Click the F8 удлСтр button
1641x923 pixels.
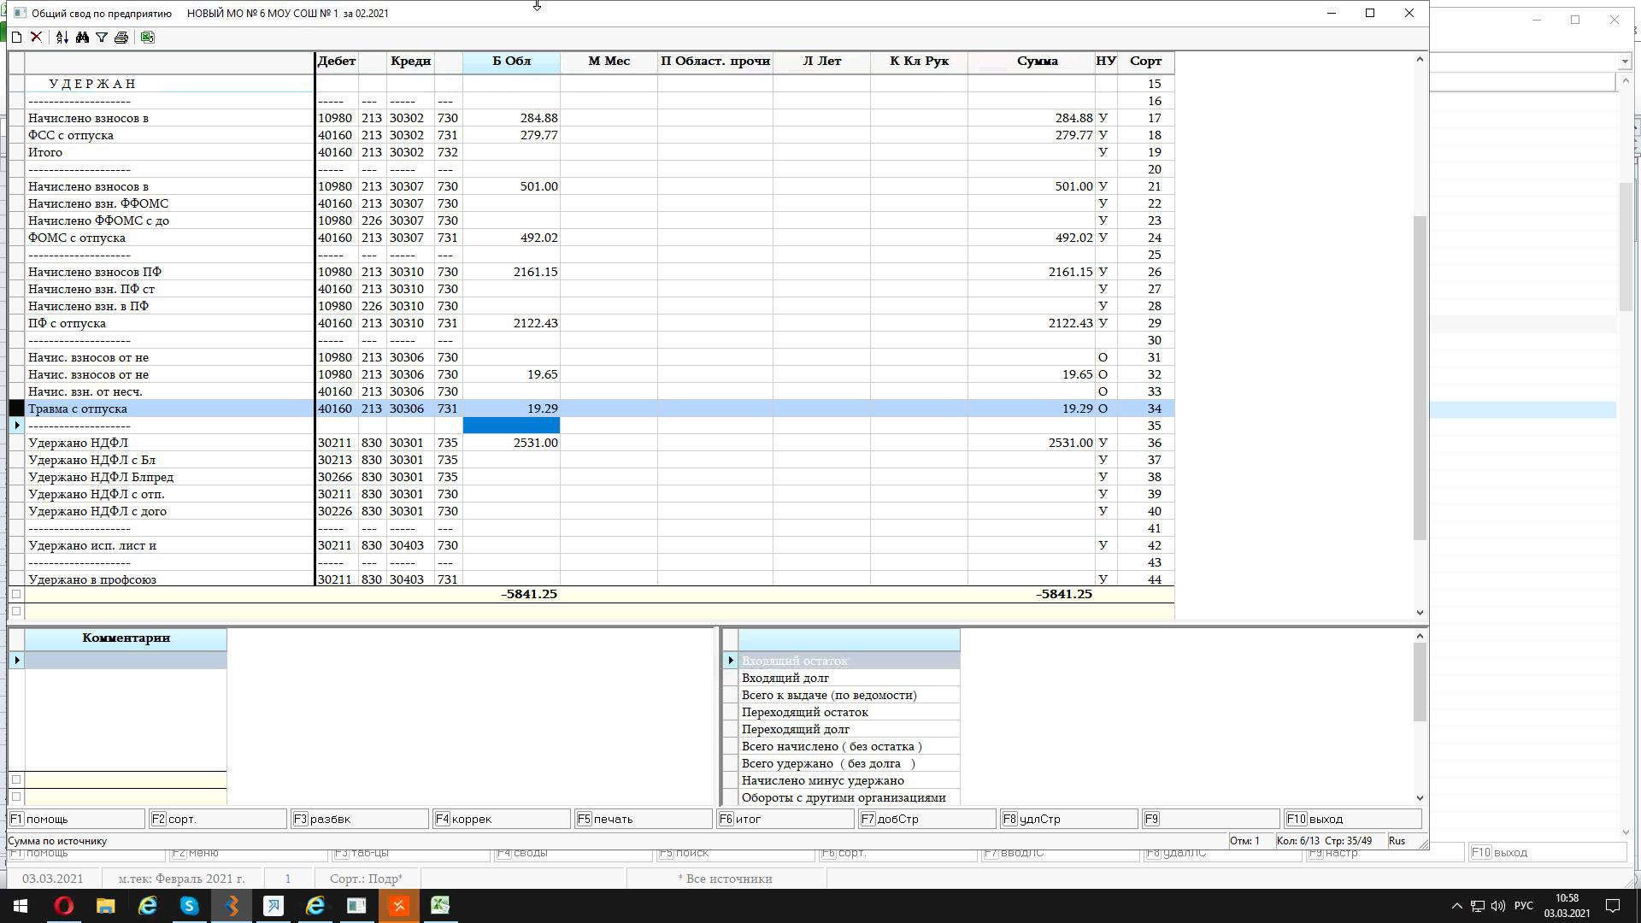[x=1069, y=819]
